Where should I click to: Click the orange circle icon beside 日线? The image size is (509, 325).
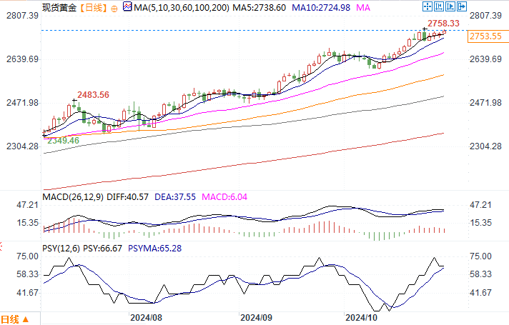[x=115, y=7]
